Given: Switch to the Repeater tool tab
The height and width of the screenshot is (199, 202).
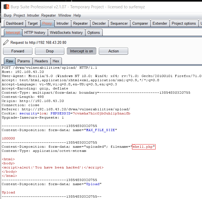Looking at the screenshot, I should click(80, 24).
